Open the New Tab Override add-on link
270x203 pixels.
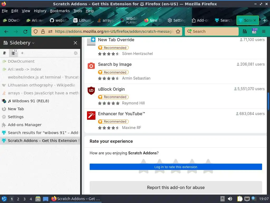tap(116, 40)
